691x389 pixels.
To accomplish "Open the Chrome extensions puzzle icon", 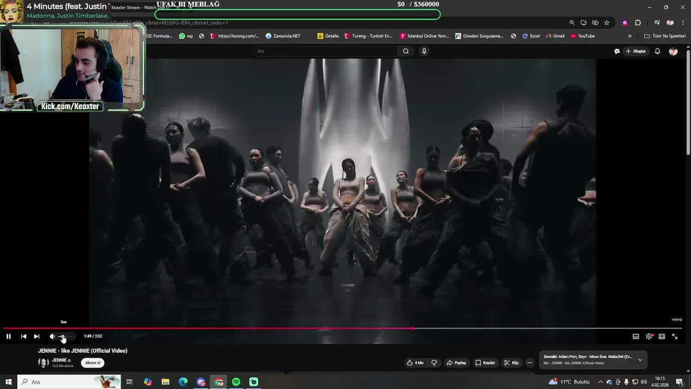I will (638, 23).
